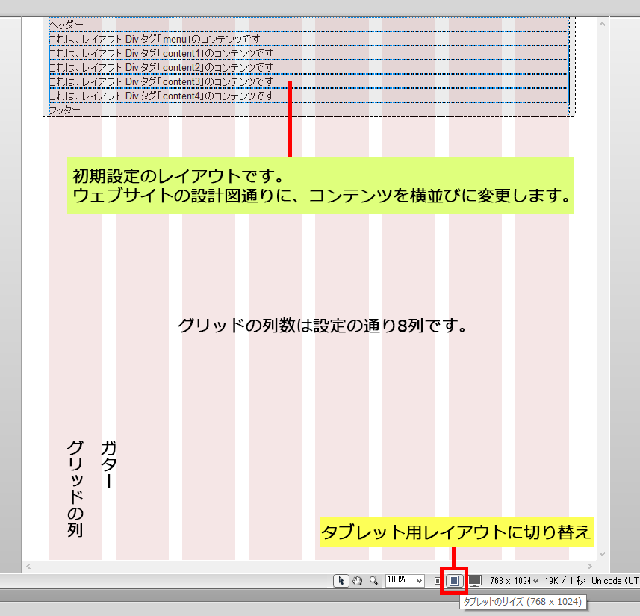640x616 pixels.
Task: Click the vertical scrollbar up arrow
Action: [602, 24]
